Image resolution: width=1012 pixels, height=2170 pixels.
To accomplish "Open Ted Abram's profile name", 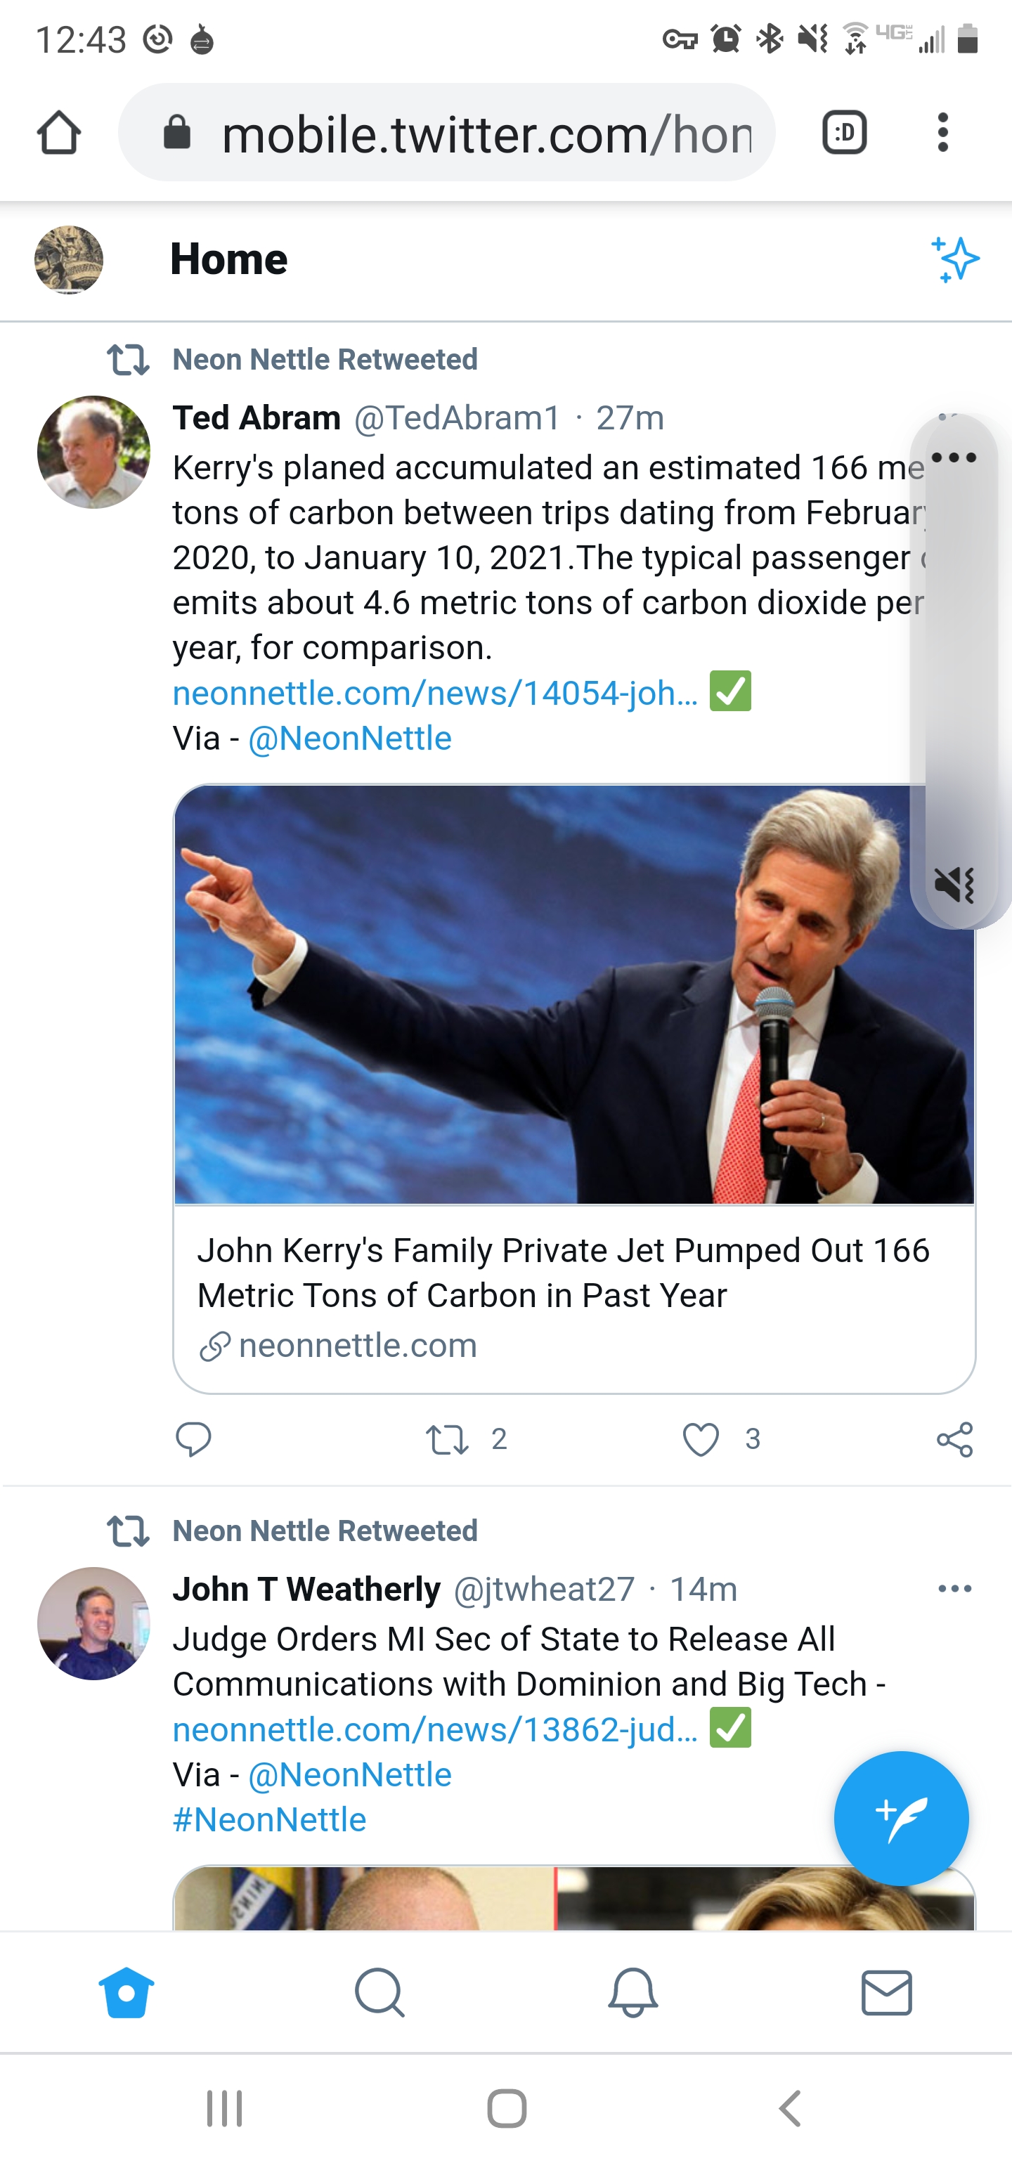I will tap(257, 418).
